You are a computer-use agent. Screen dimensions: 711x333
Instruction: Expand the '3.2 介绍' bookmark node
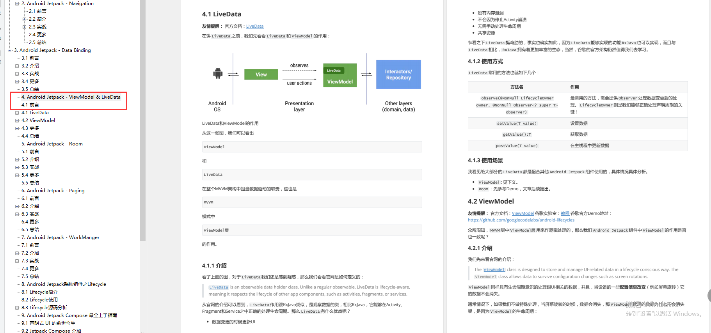[17, 66]
